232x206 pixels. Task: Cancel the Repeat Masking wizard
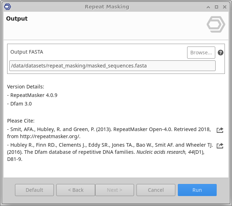click(x=156, y=190)
